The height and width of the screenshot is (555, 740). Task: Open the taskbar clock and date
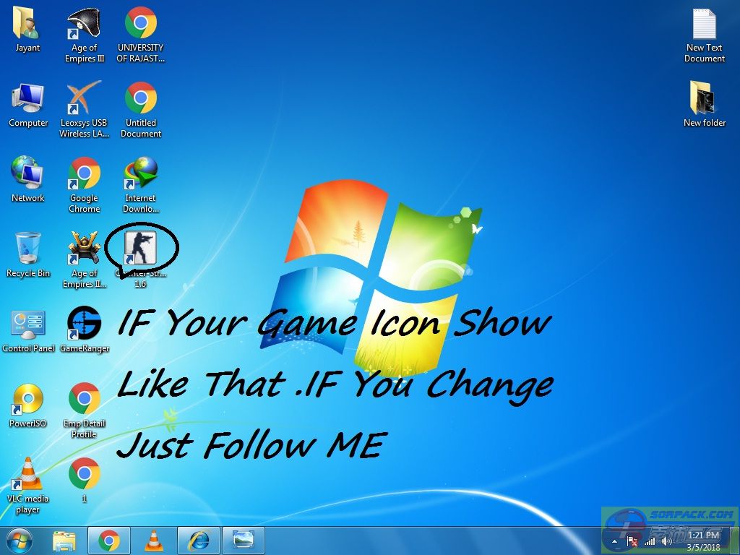click(x=704, y=540)
